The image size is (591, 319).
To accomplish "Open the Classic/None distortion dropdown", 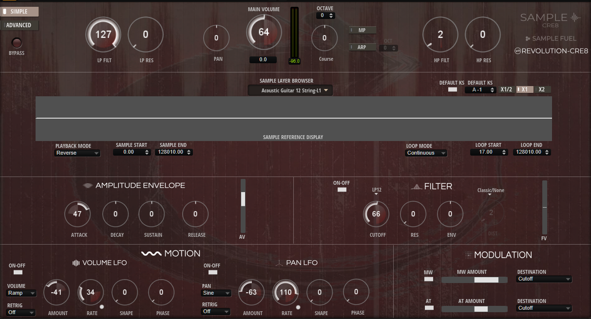I will coord(491,192).
